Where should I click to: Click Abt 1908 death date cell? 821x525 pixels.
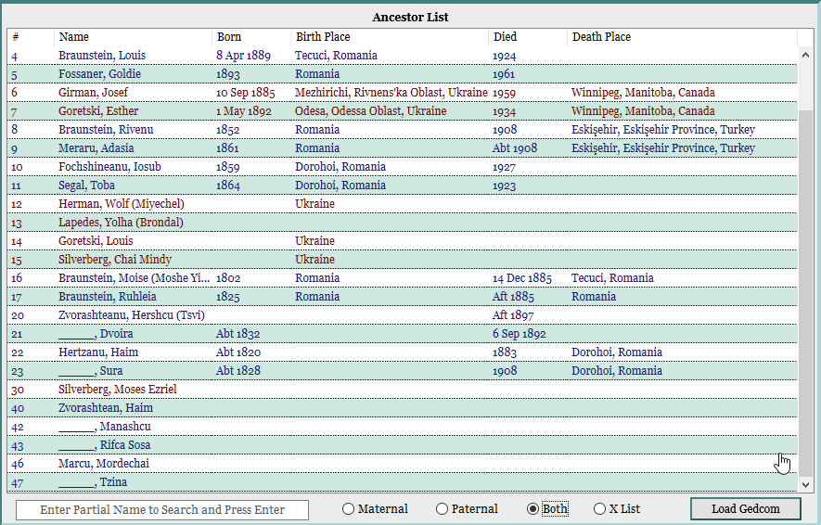[515, 148]
